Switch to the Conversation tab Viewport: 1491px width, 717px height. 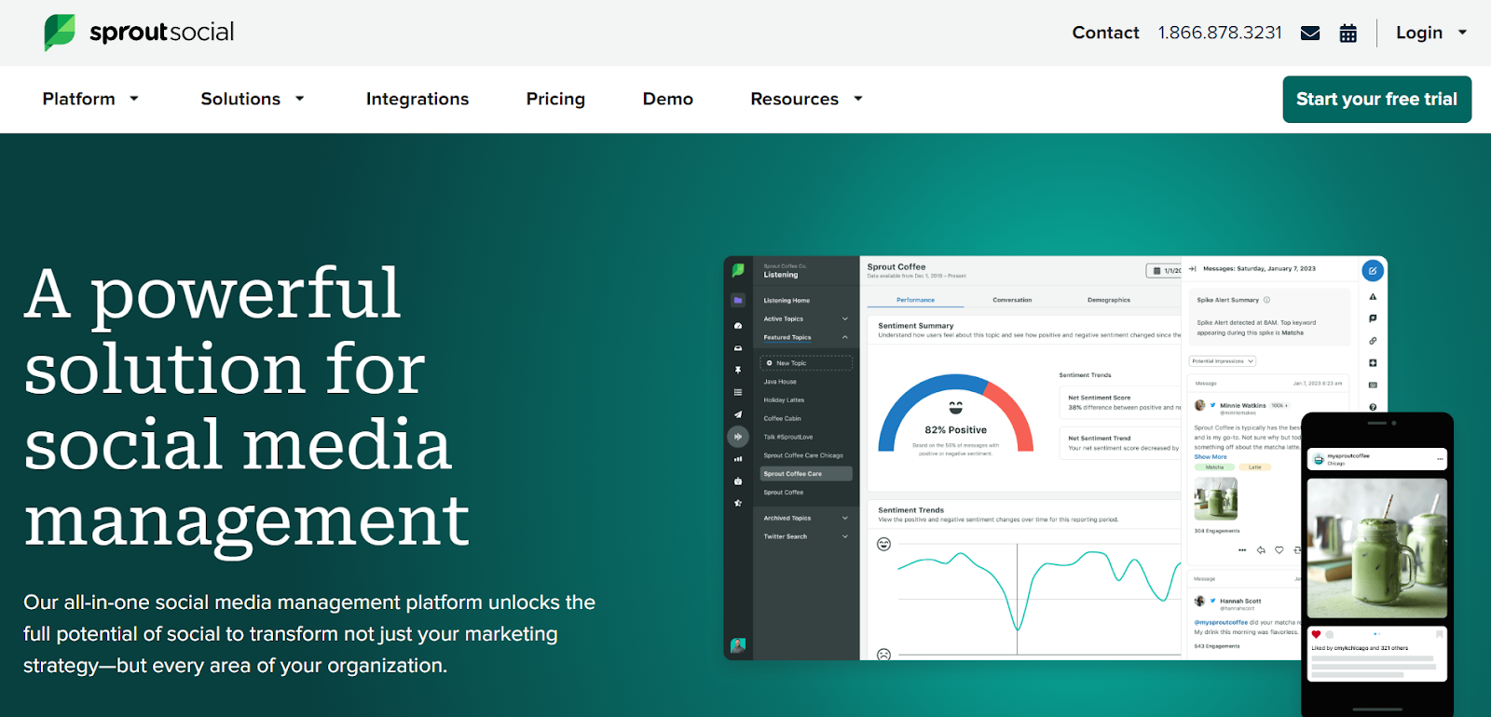coord(1012,300)
